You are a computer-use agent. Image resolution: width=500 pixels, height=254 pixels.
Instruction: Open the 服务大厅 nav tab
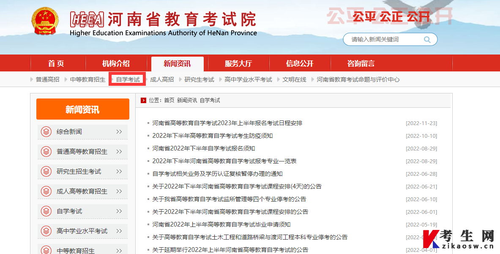pyautogui.click(x=238, y=63)
